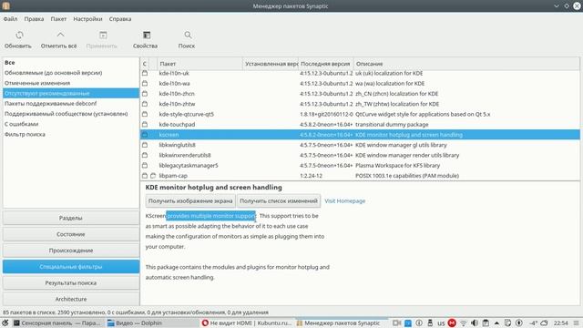Image resolution: width=583 pixels, height=328 pixels.
Task: Click the red MEGA tray icon
Action: 452,323
